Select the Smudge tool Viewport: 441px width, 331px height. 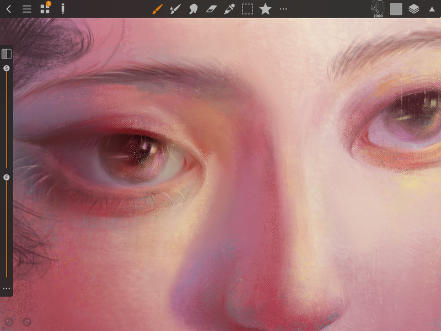[193, 9]
